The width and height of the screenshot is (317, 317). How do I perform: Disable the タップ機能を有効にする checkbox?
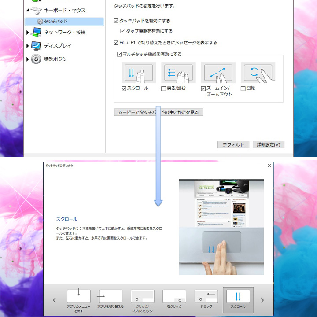click(x=123, y=31)
